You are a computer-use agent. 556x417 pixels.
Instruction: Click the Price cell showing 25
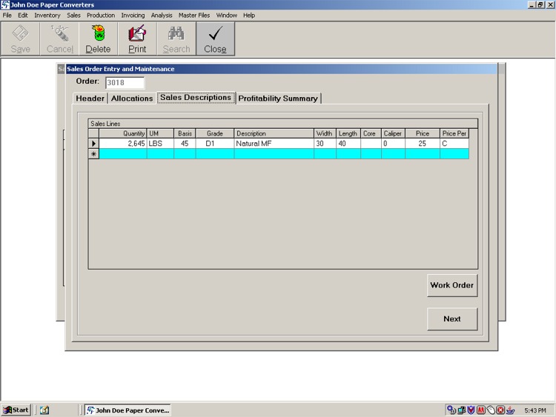pos(423,144)
